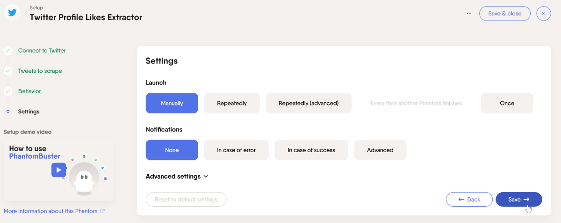Close setup with the X icon
The image size is (561, 223).
click(543, 14)
